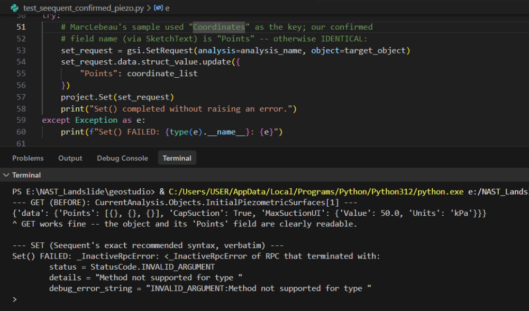Click "StatusCode.INVALID_ARGUMENT" in terminal
Image resolution: width=529 pixels, height=311 pixels.
152,267
